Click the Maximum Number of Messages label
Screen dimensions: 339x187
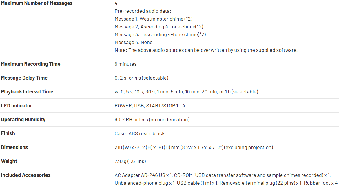coord(37,3)
